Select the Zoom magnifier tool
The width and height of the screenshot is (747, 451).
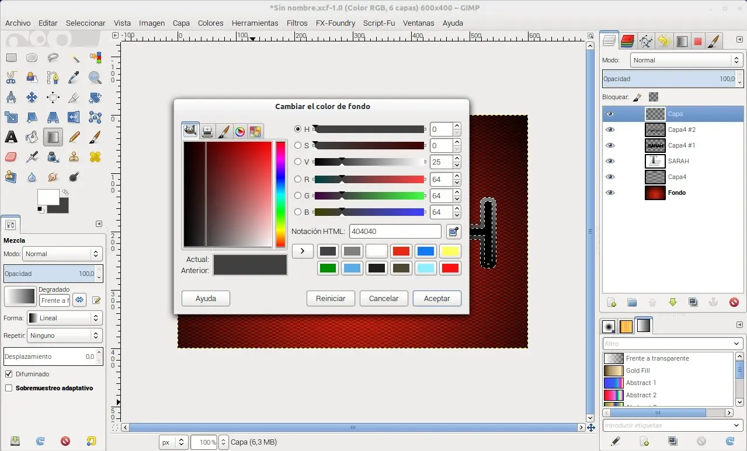pyautogui.click(x=95, y=77)
